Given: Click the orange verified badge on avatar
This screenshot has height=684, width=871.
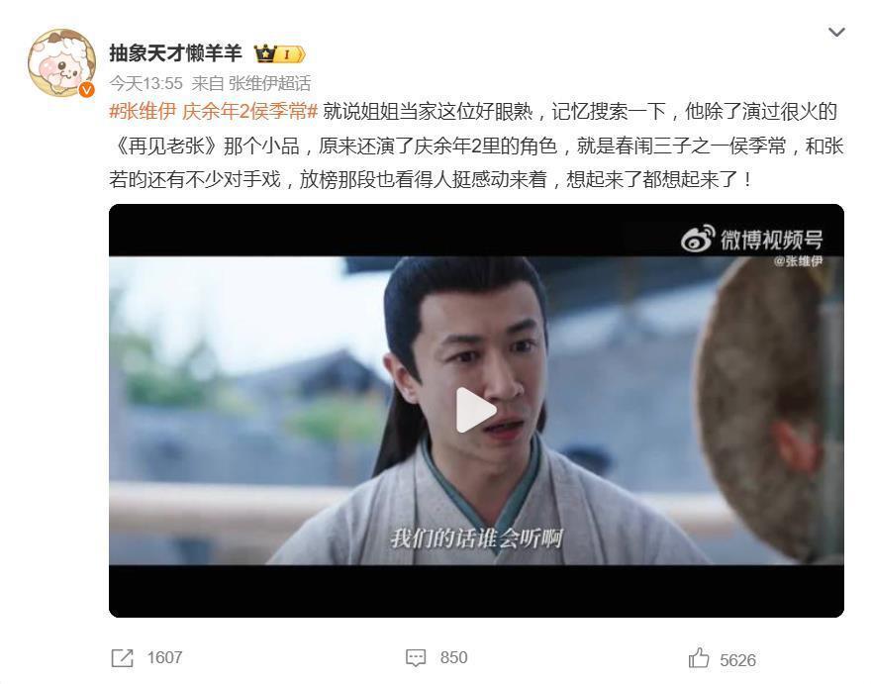Looking at the screenshot, I should click(x=86, y=89).
